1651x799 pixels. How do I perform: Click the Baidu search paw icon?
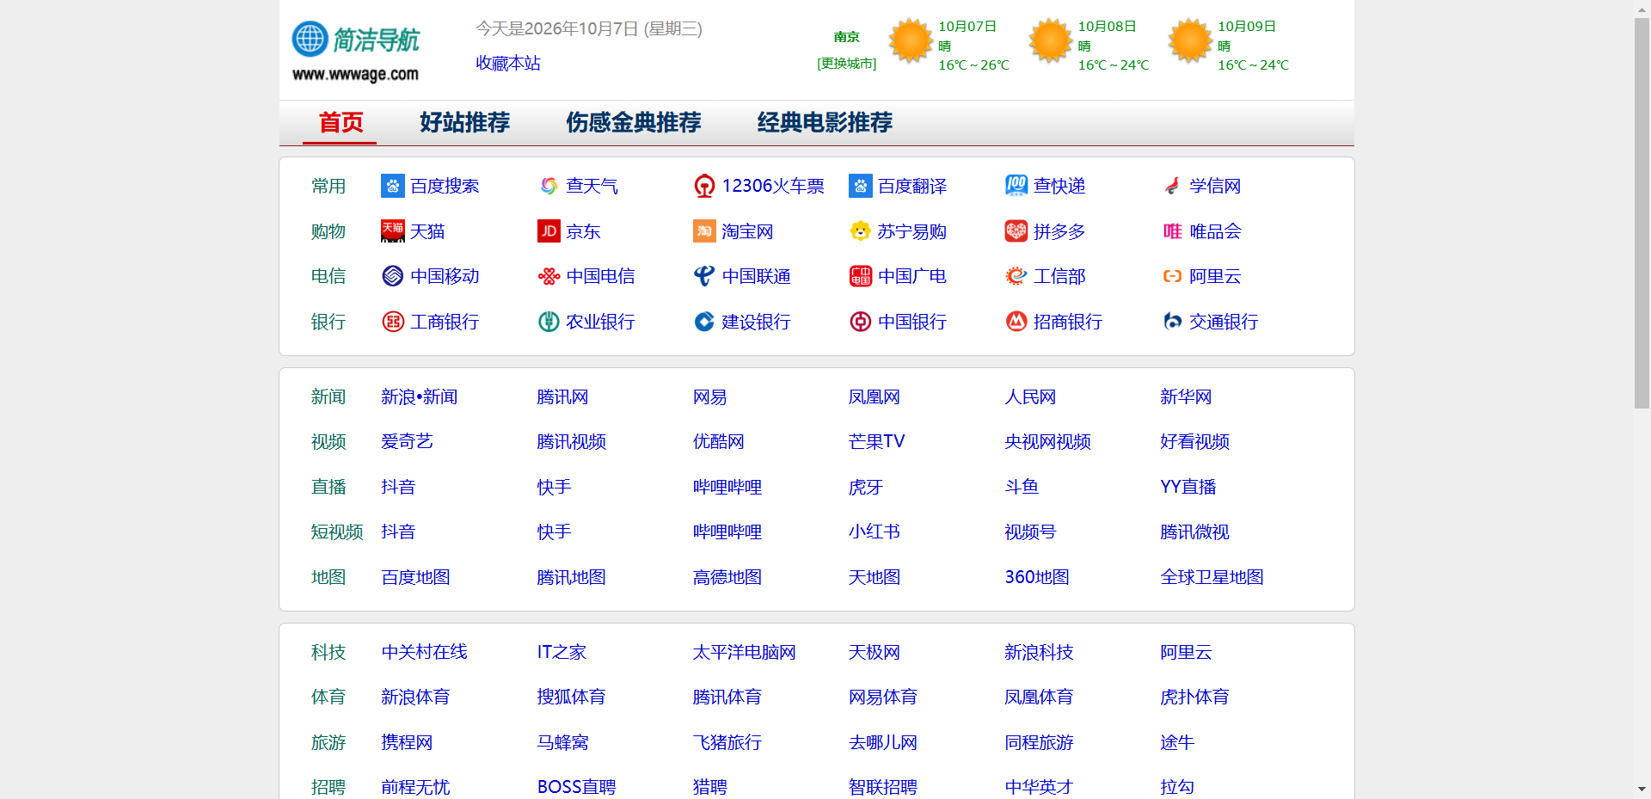393,186
